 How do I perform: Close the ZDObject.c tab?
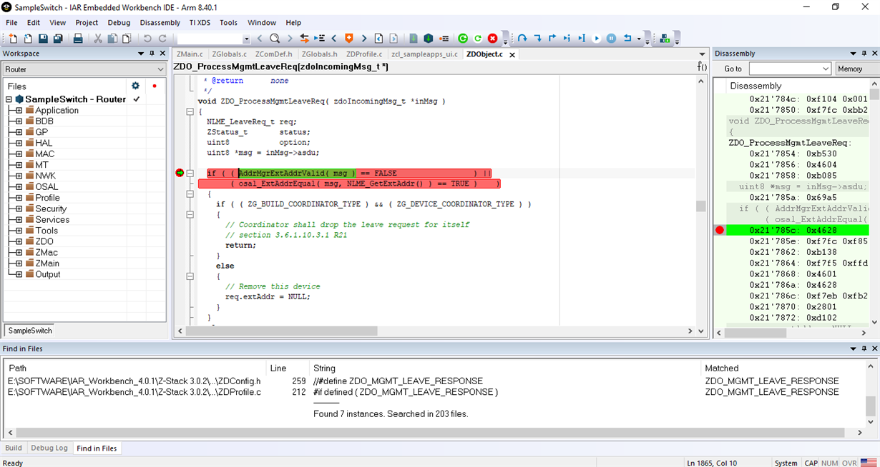click(512, 54)
